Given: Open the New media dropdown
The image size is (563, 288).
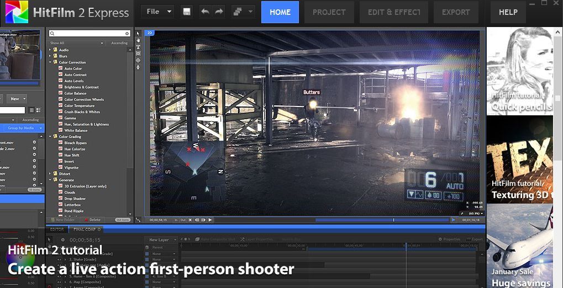Looking at the screenshot, I should (x=17, y=99).
